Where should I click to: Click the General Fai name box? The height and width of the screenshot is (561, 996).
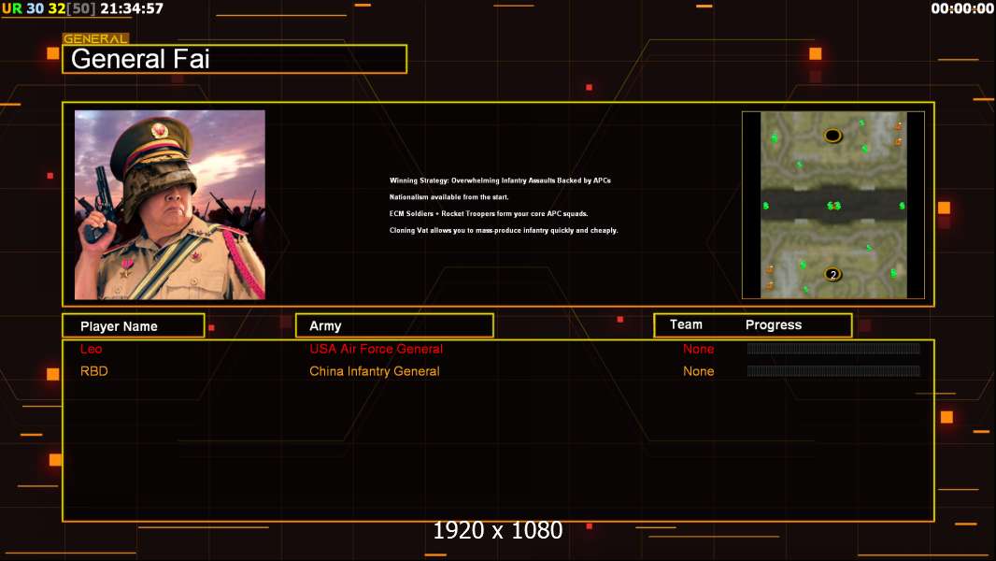click(x=235, y=59)
